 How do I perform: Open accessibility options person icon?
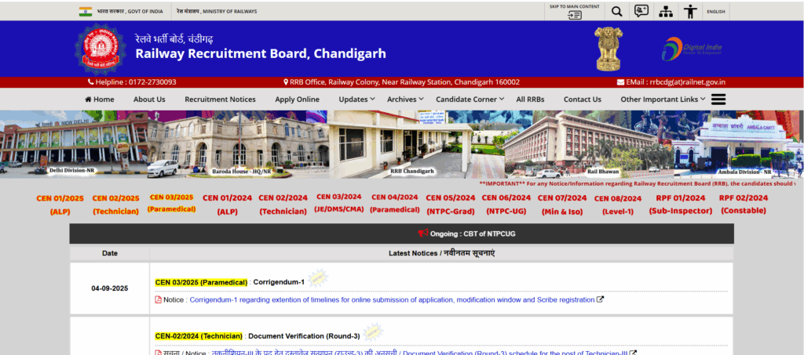pos(690,11)
